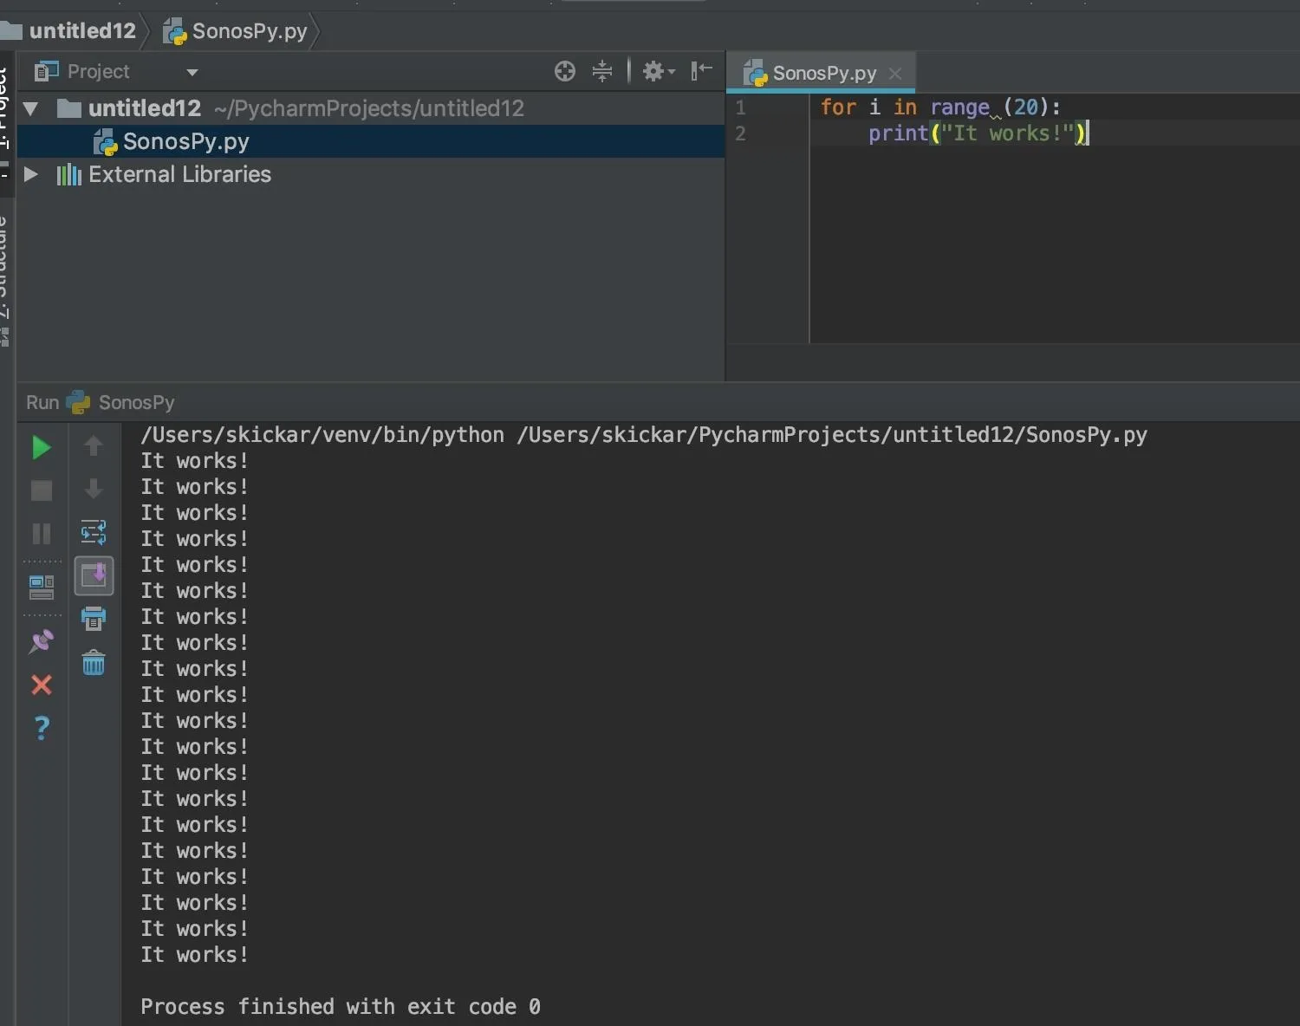Click the green Run (rerun) icon
Screen dimensions: 1300x1026
tap(41, 447)
